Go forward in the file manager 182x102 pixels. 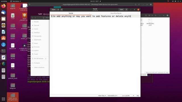(35, 18)
